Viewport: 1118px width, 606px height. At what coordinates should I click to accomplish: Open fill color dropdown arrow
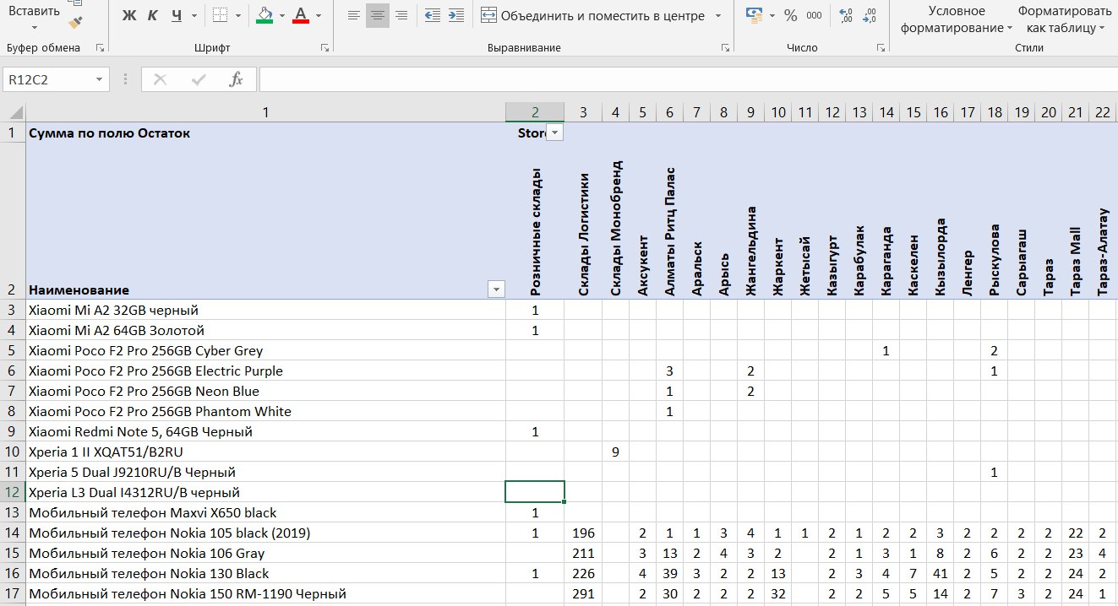point(282,15)
